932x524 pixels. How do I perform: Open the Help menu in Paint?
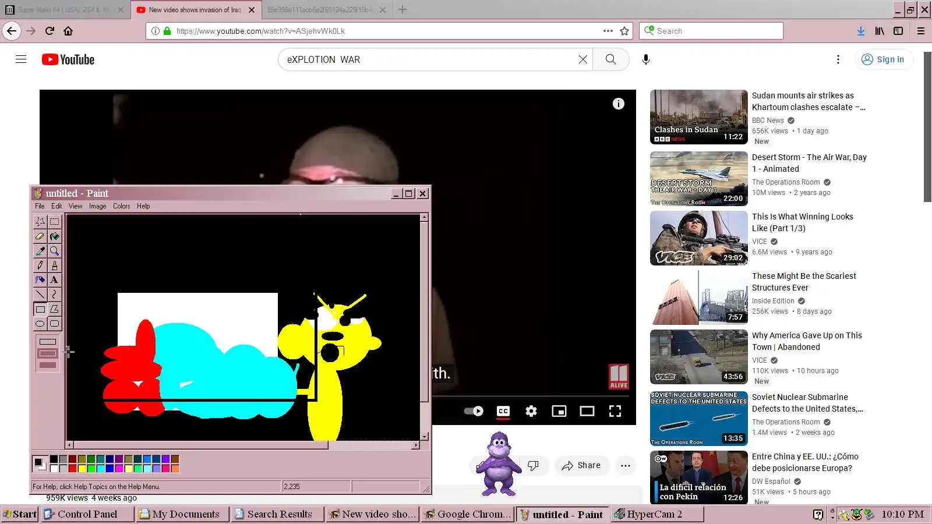(x=143, y=206)
